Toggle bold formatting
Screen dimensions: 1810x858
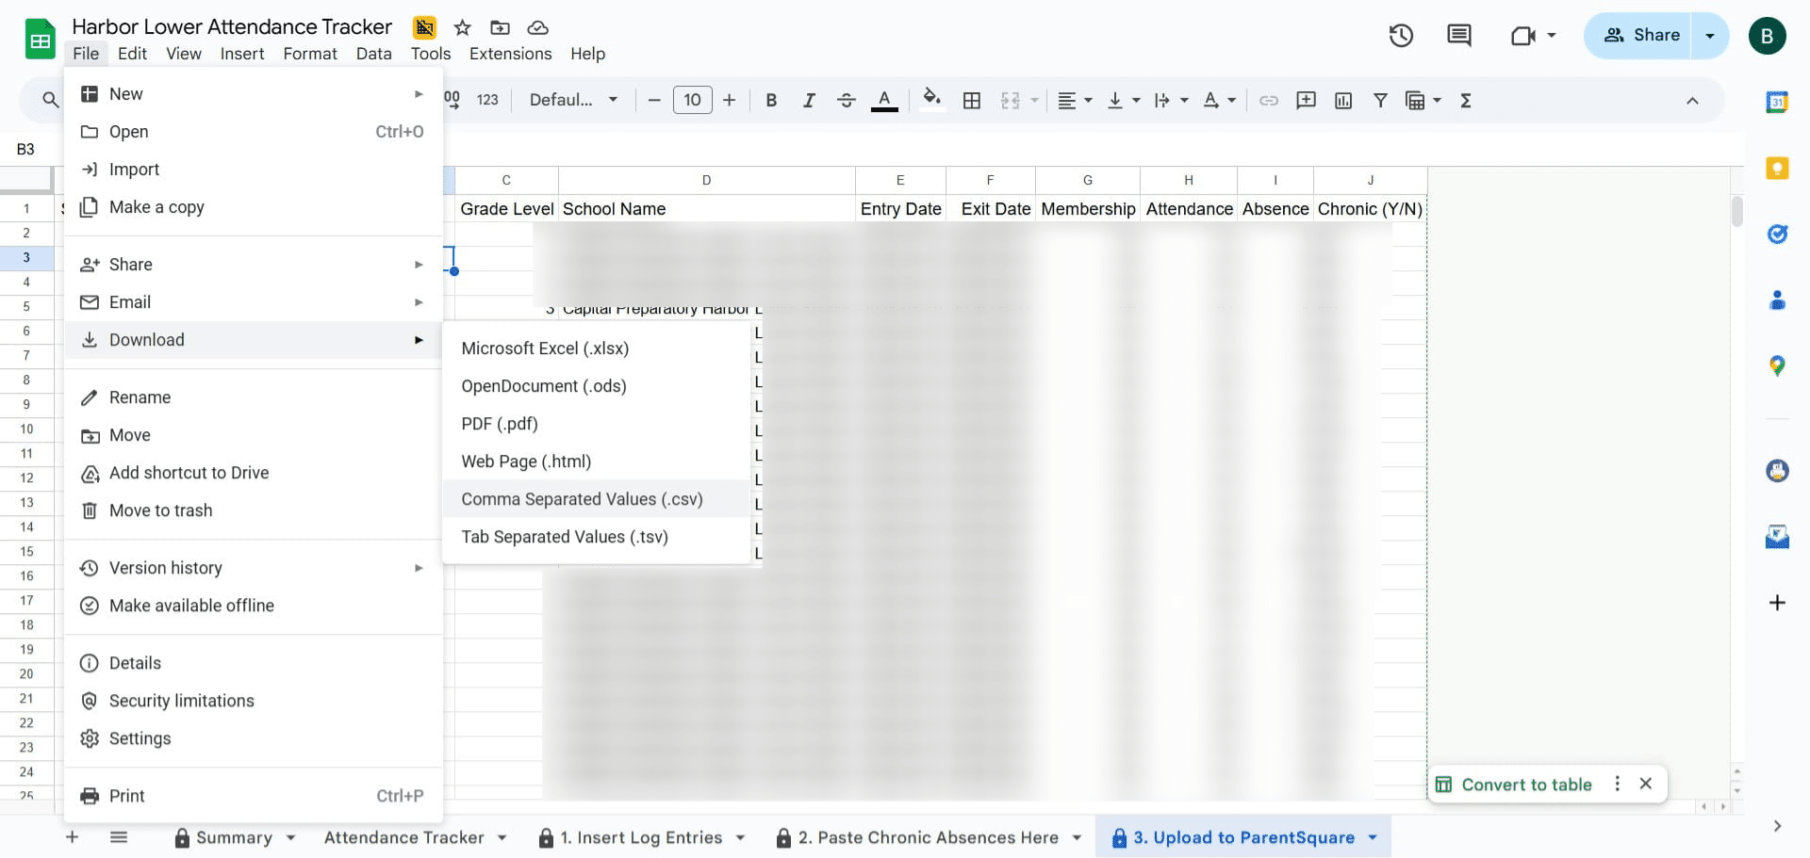click(x=771, y=100)
